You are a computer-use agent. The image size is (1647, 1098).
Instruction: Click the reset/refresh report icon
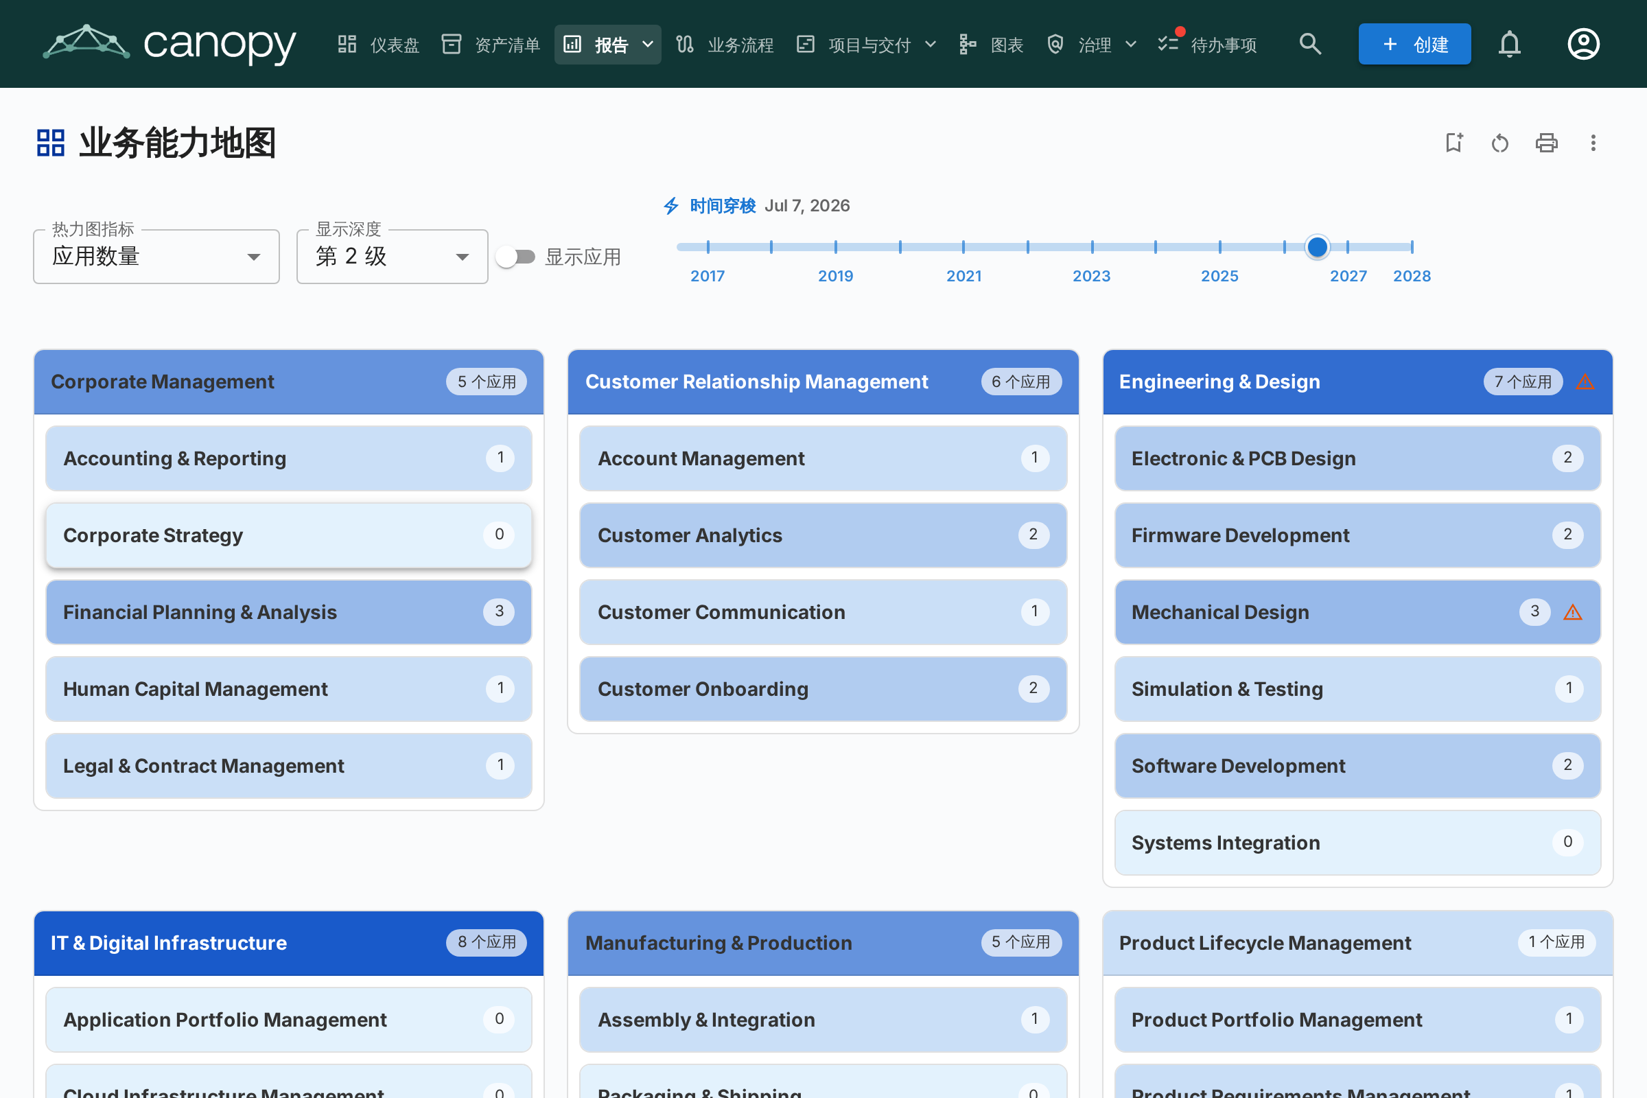(1500, 143)
